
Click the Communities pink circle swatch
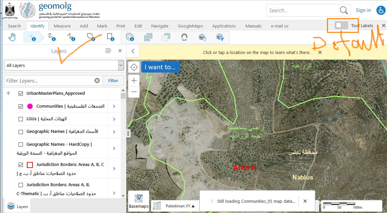tap(30, 106)
